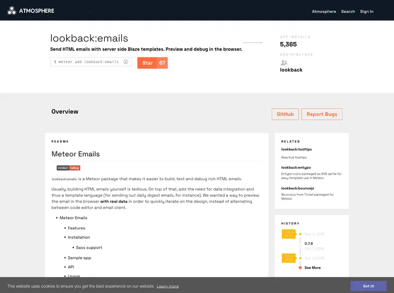The image size is (394, 293).
Task: Select version 0.7.8 in History
Action: (309, 244)
